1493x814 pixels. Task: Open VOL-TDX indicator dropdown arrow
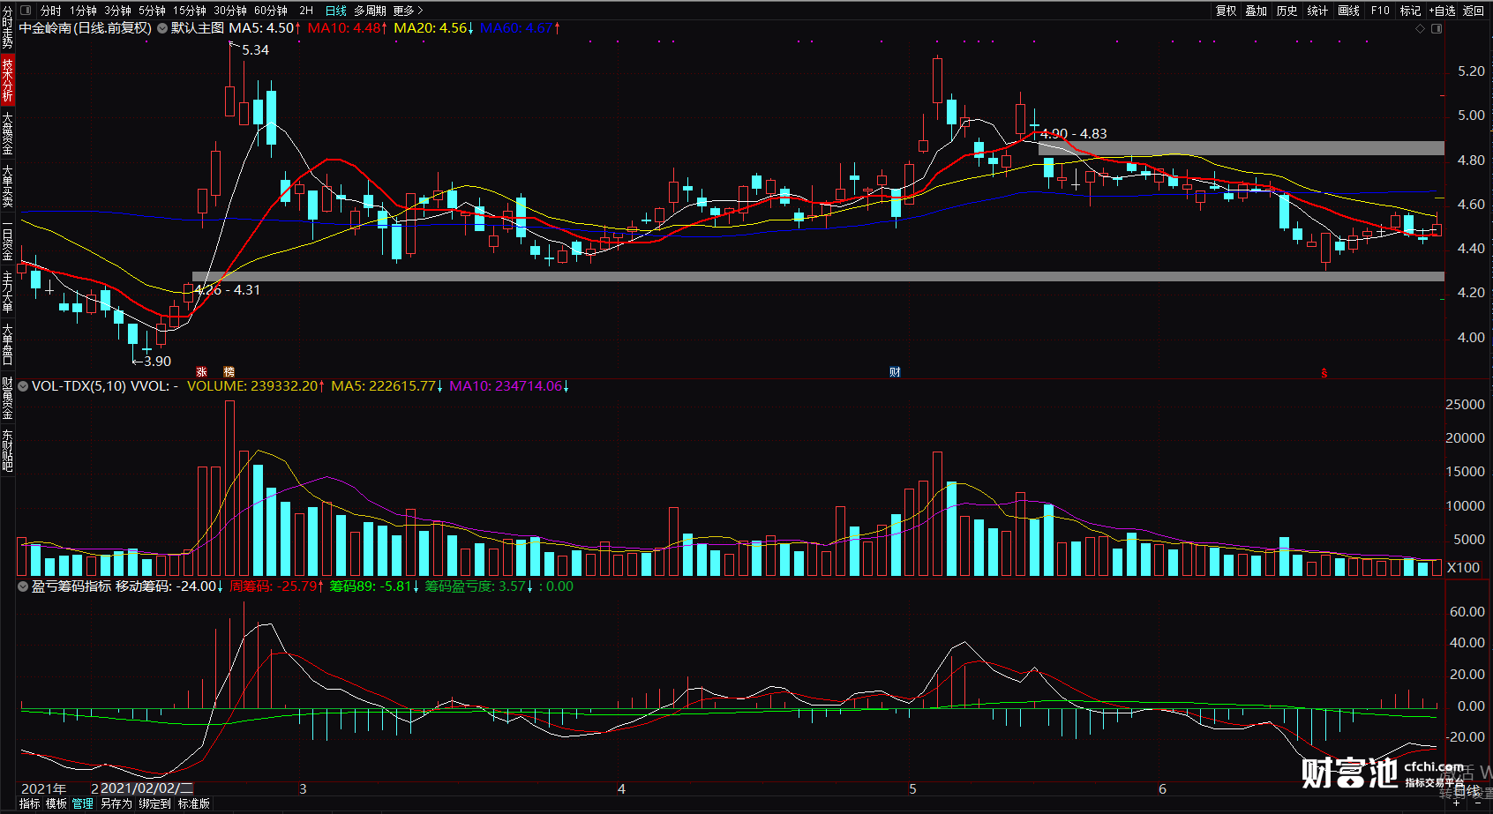point(23,385)
